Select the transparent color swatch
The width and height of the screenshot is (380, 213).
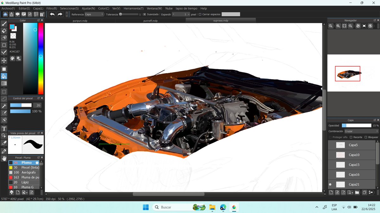click(x=13, y=36)
